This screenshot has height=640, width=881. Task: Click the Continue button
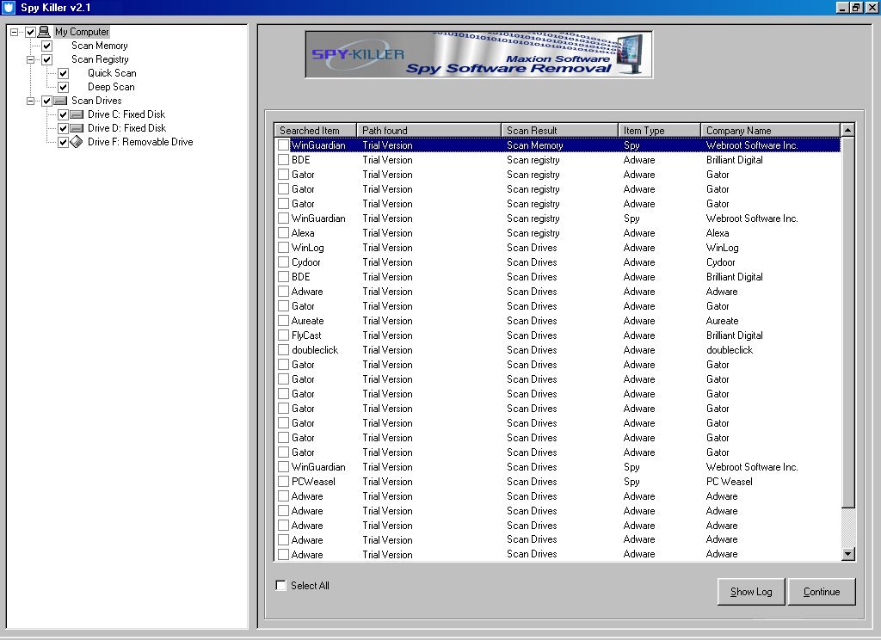(x=822, y=592)
